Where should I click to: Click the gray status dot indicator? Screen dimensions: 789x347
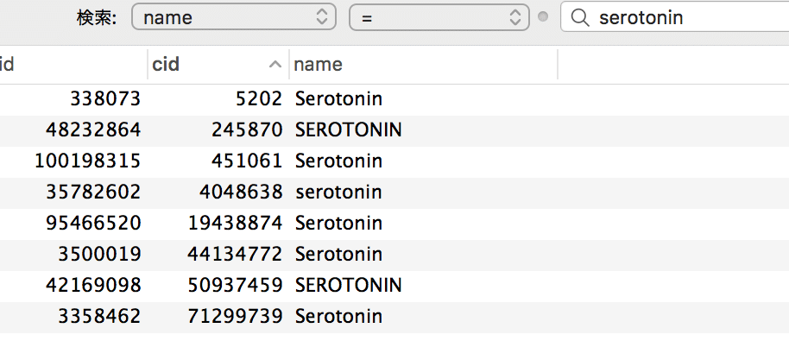[543, 17]
